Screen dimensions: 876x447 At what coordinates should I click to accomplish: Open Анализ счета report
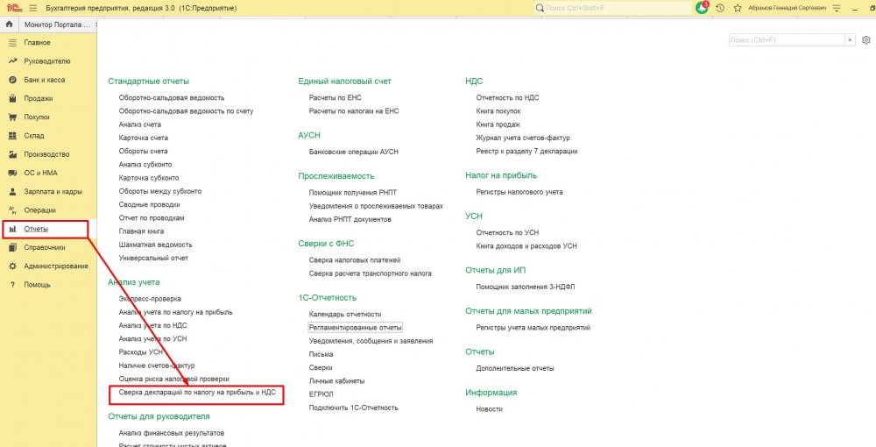139,124
